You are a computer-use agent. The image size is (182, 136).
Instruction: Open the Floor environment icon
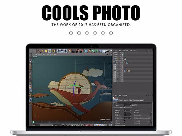point(104,51)
